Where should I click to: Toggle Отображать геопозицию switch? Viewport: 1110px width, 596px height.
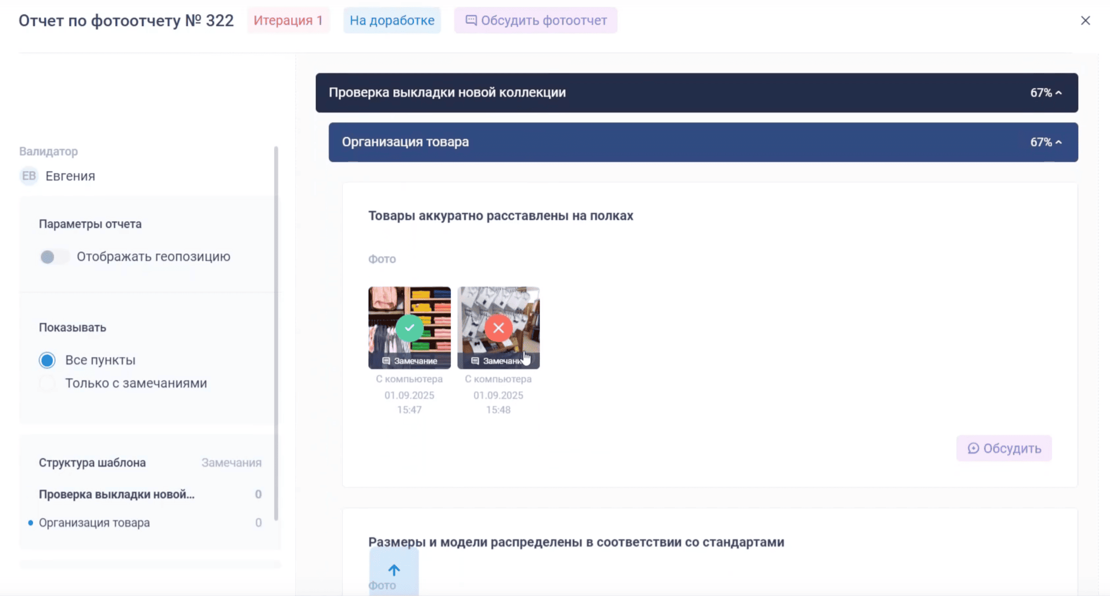point(54,257)
